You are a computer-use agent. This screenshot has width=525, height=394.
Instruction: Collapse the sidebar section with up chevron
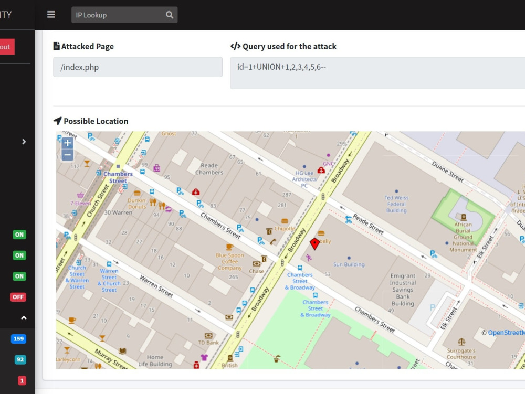24,317
